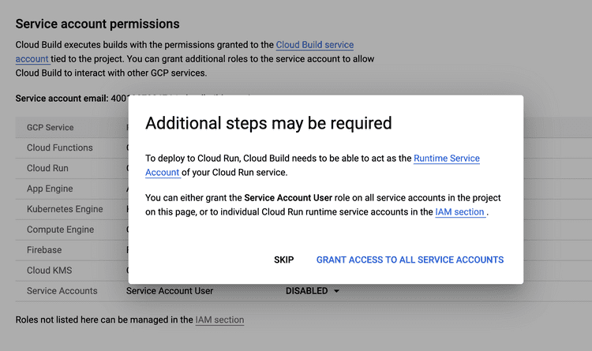Select the App Engine row label
The height and width of the screenshot is (351, 592).
pyautogui.click(x=50, y=189)
